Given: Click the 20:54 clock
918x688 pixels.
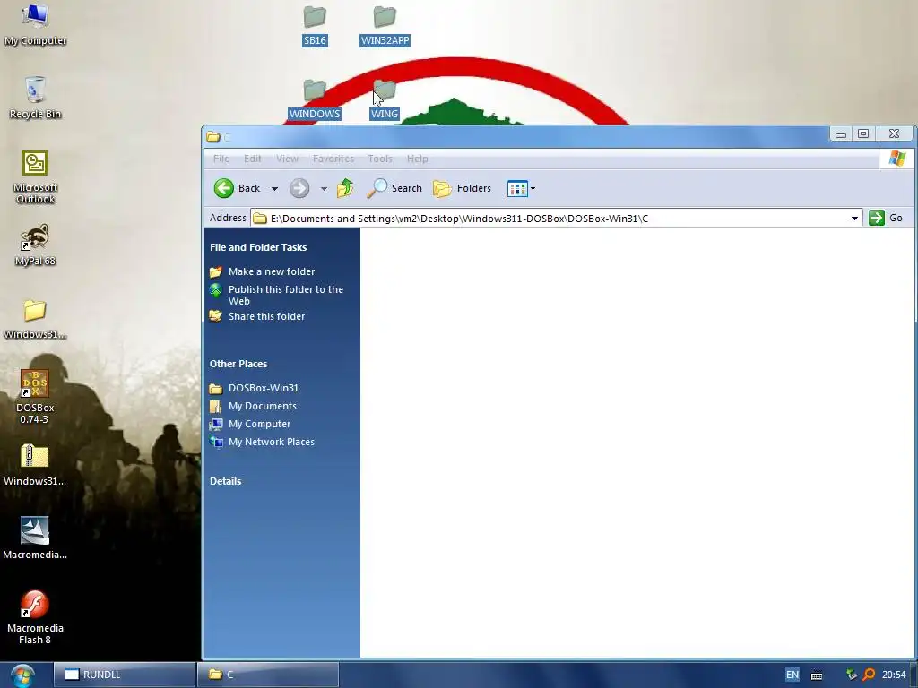Looking at the screenshot, I should coord(894,675).
